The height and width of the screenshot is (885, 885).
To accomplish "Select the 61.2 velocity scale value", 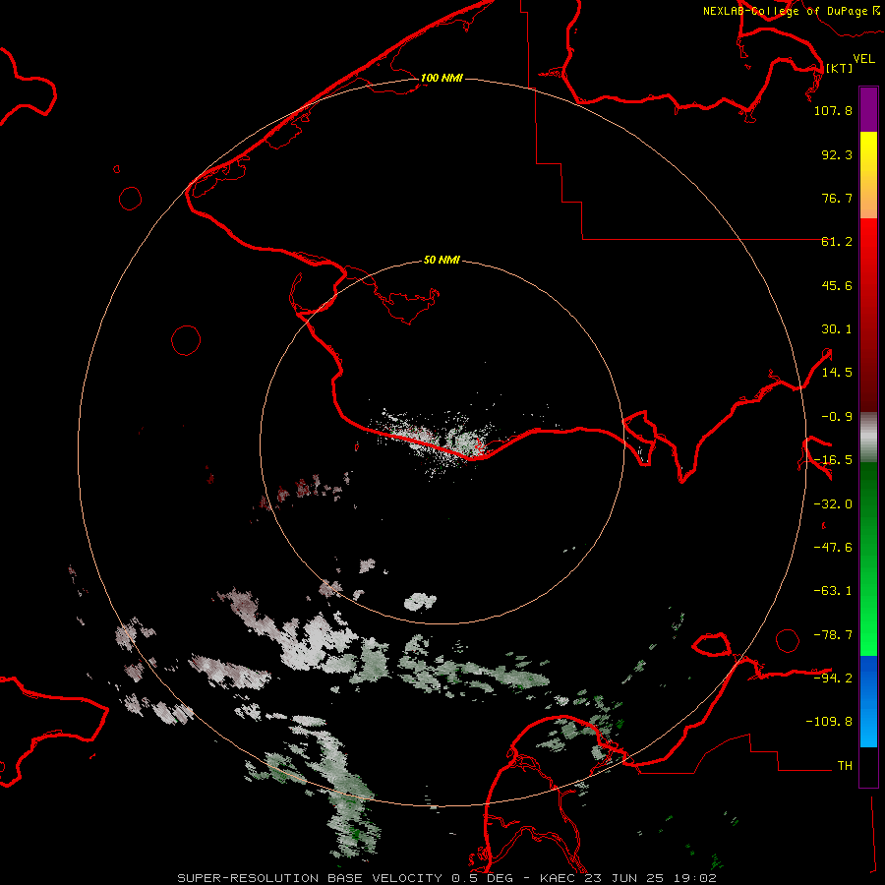I will point(837,242).
